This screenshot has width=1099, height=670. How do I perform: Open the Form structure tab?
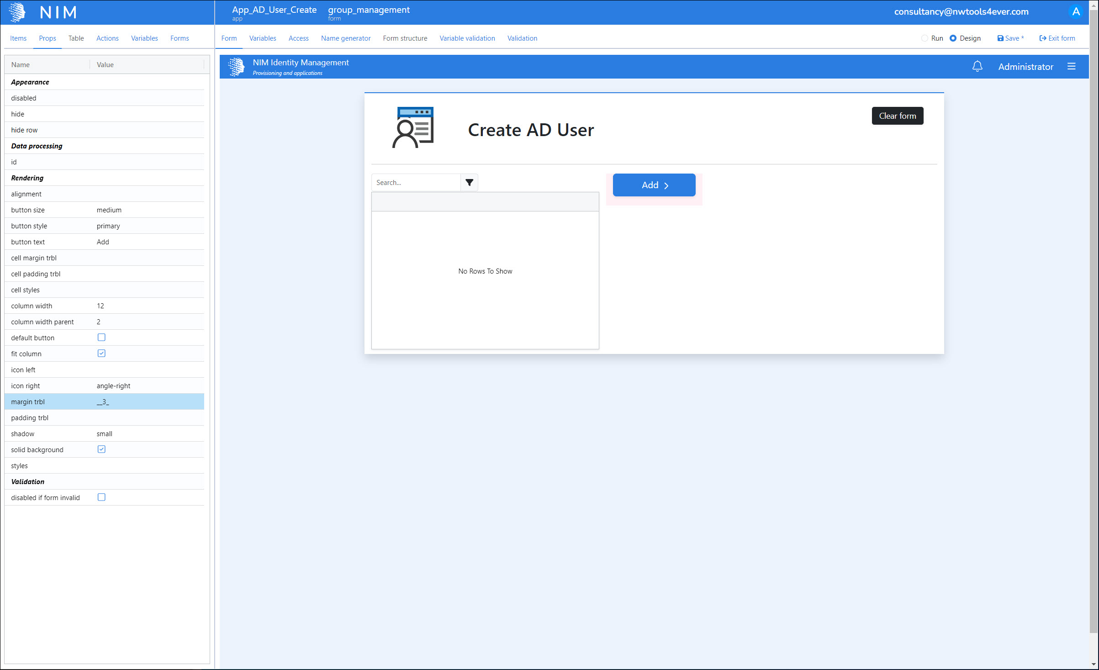405,38
